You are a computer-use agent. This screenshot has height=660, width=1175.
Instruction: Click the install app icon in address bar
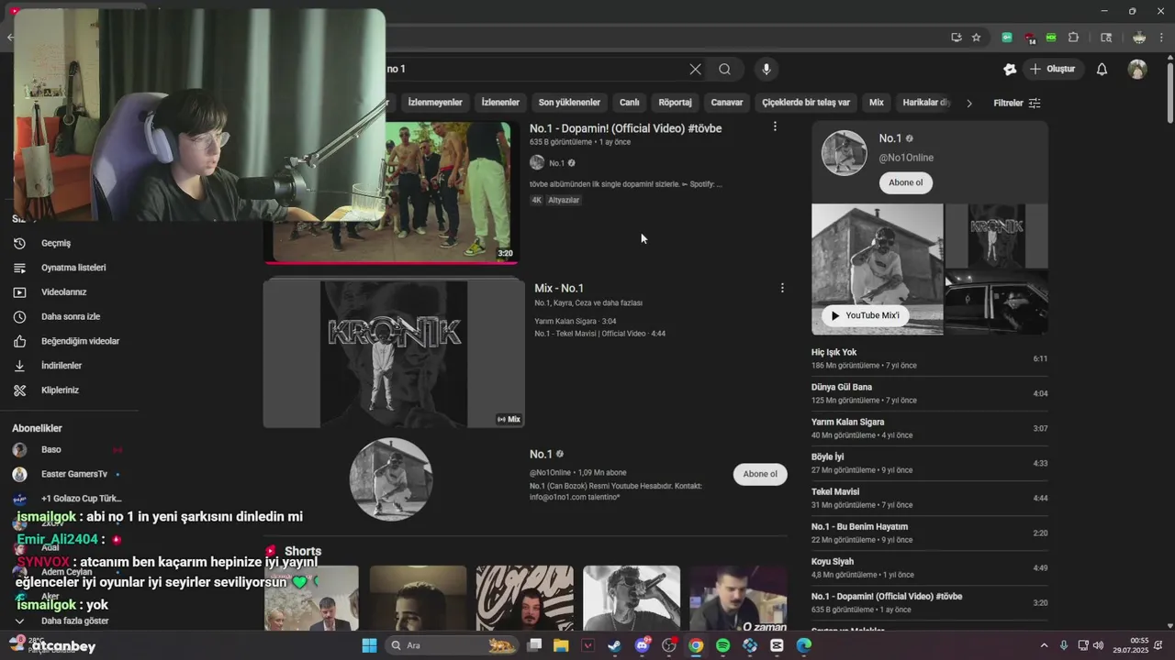956,38
